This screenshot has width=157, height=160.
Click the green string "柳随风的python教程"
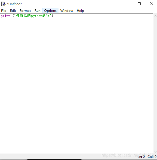33,16
